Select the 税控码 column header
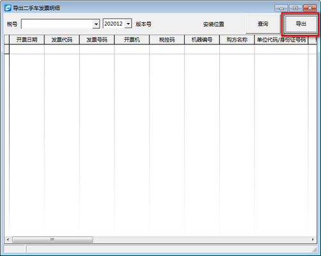This screenshot has width=321, height=256. [x=167, y=40]
